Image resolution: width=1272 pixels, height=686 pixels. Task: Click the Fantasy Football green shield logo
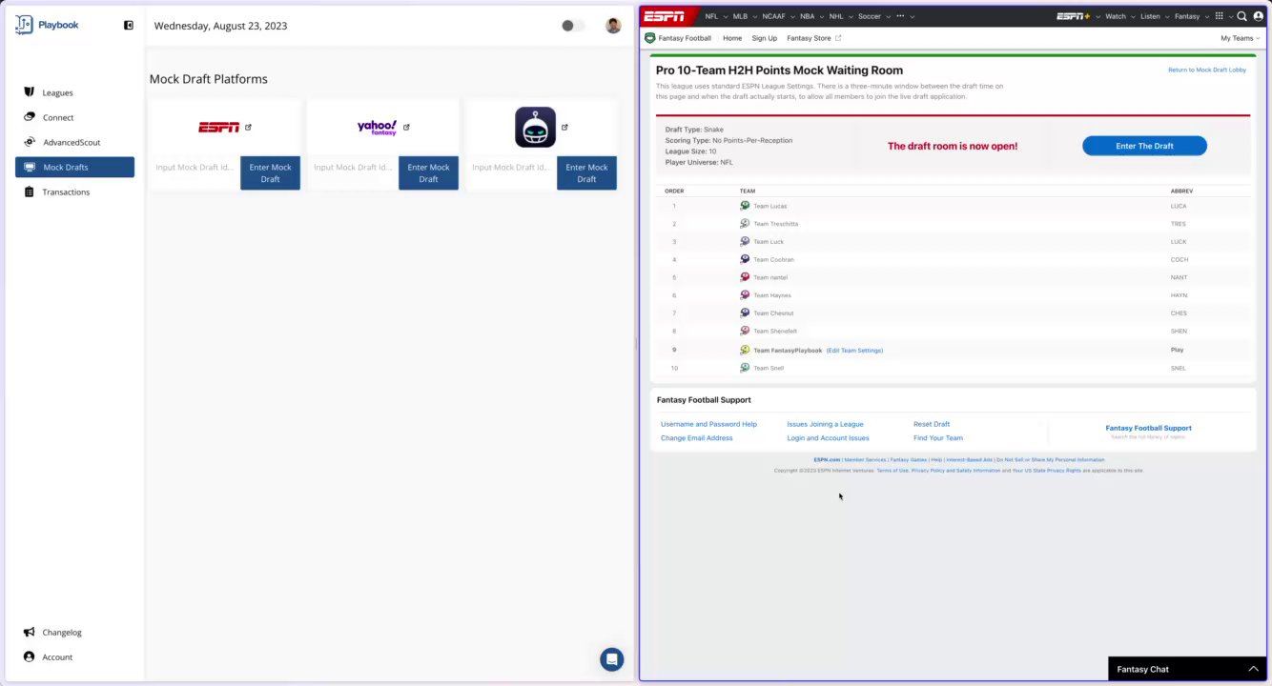[650, 38]
